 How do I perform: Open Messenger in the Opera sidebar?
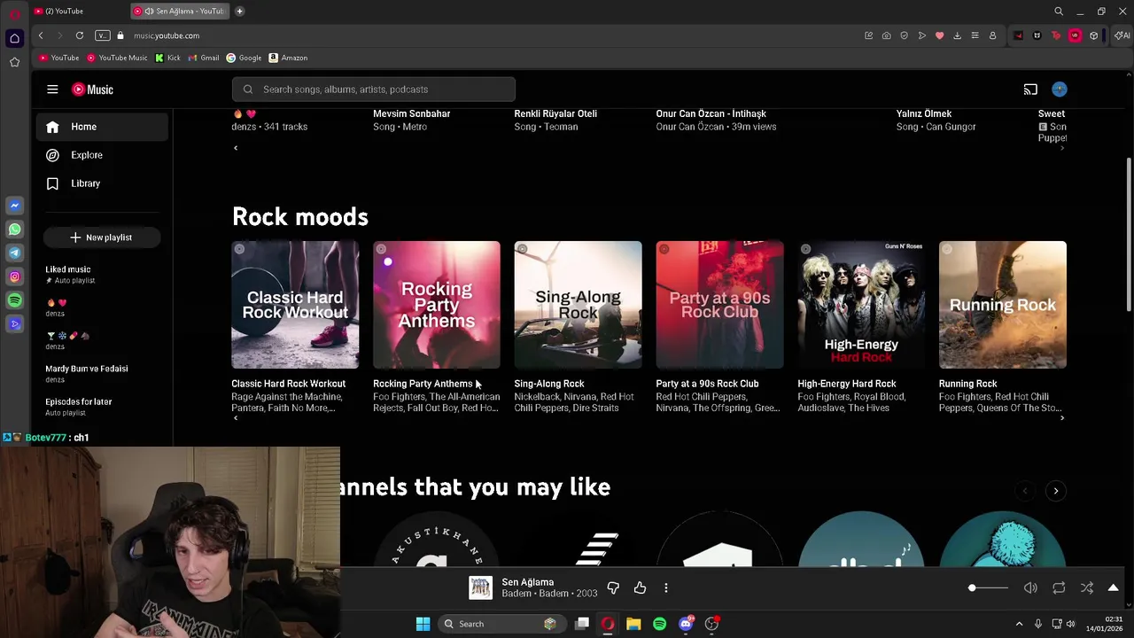[x=15, y=206]
